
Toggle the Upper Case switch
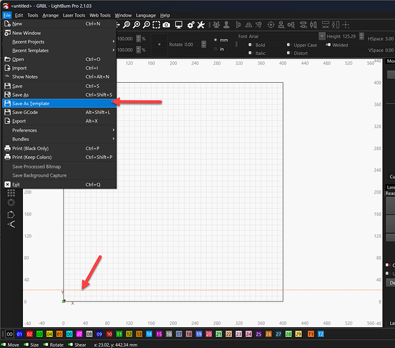288,45
